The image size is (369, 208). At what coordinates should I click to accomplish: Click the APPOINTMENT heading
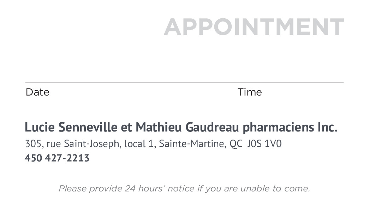pyautogui.click(x=254, y=27)
